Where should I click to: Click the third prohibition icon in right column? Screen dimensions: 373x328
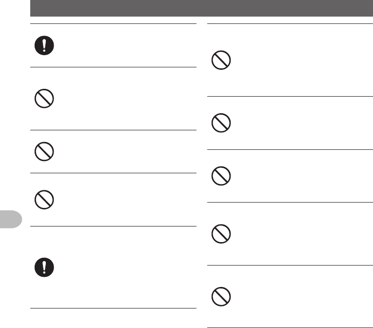coord(221,176)
